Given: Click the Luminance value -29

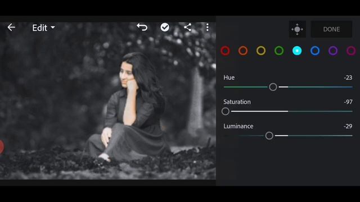Looking at the screenshot, I should 348,126.
